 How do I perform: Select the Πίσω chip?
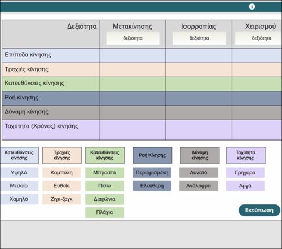coord(104,186)
